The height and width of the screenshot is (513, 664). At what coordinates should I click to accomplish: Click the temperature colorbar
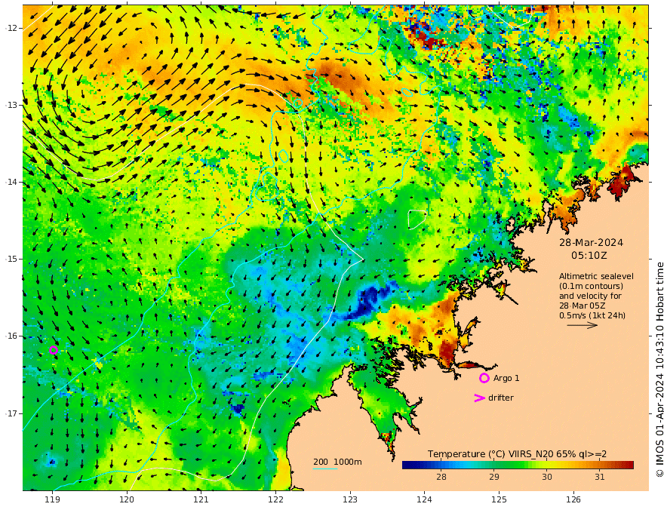click(518, 465)
